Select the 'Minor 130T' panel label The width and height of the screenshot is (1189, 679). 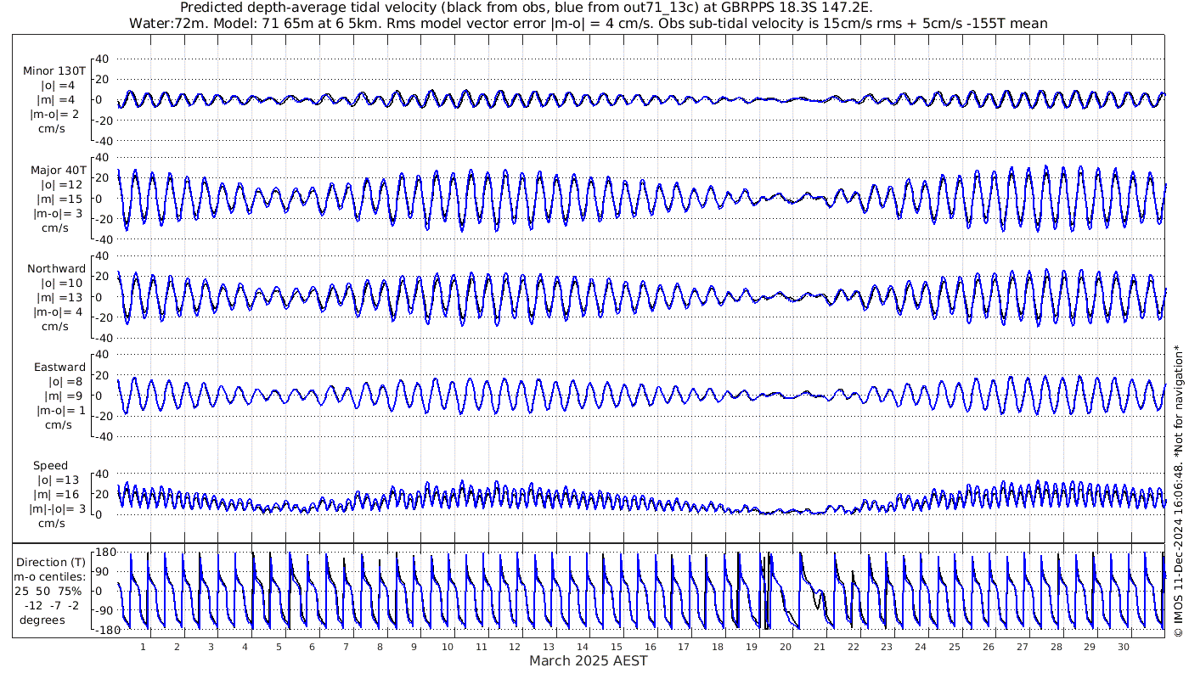click(54, 70)
